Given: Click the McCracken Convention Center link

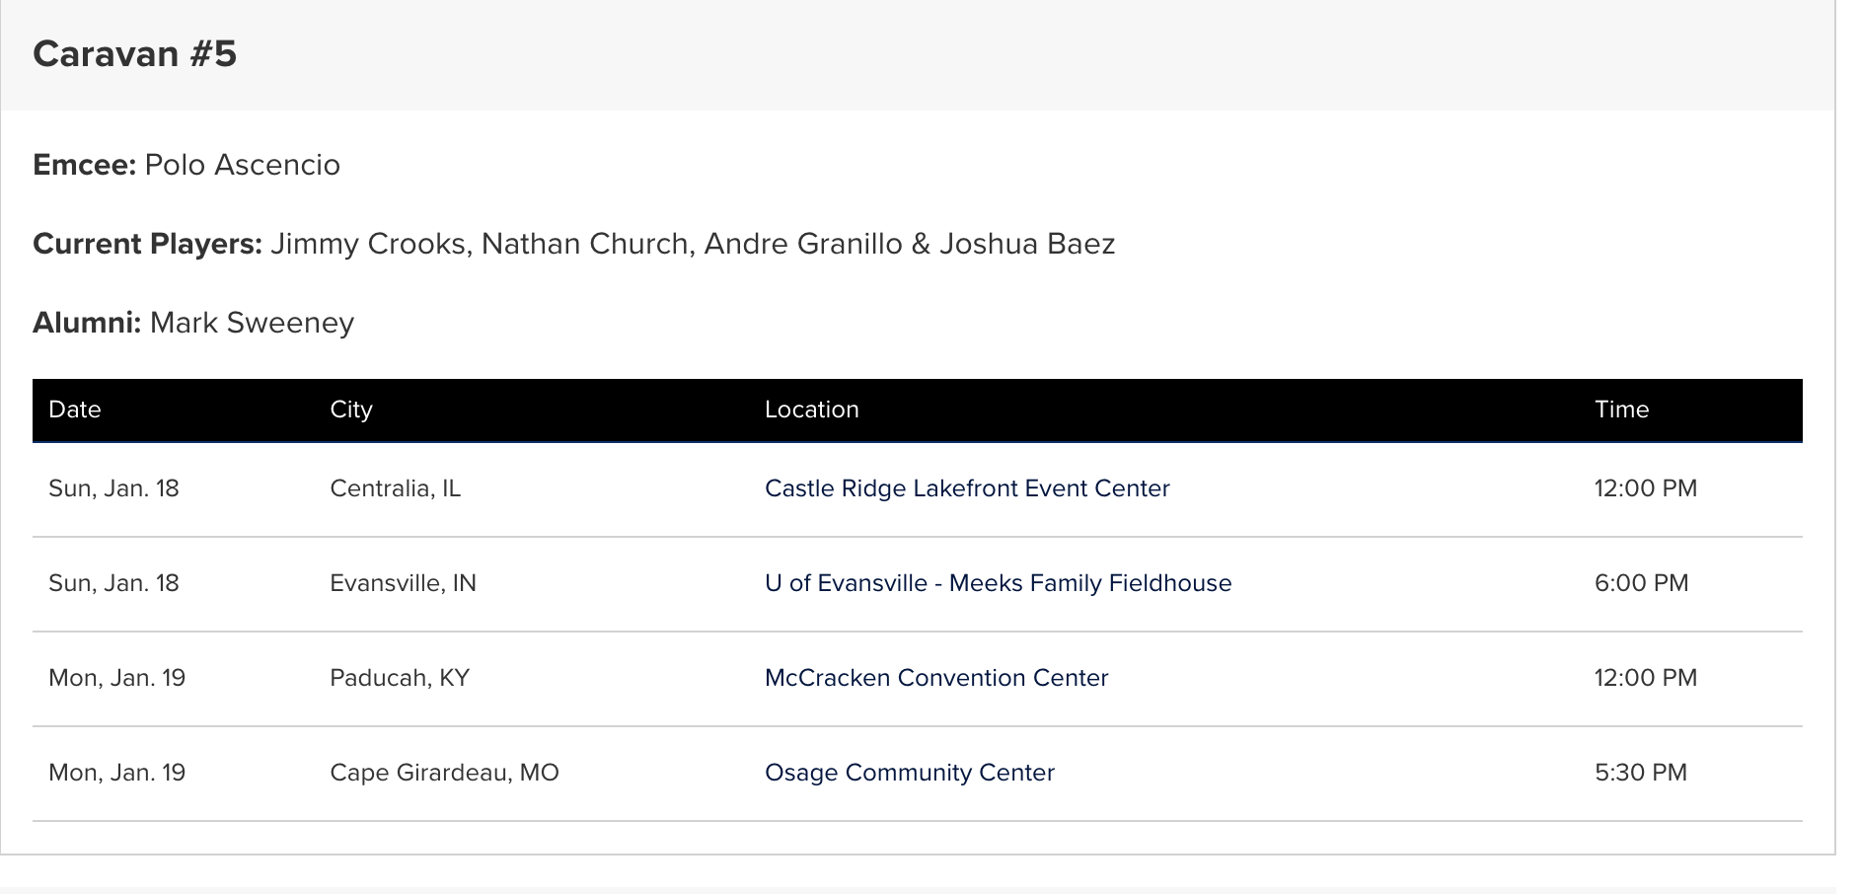Looking at the screenshot, I should [x=936, y=678].
